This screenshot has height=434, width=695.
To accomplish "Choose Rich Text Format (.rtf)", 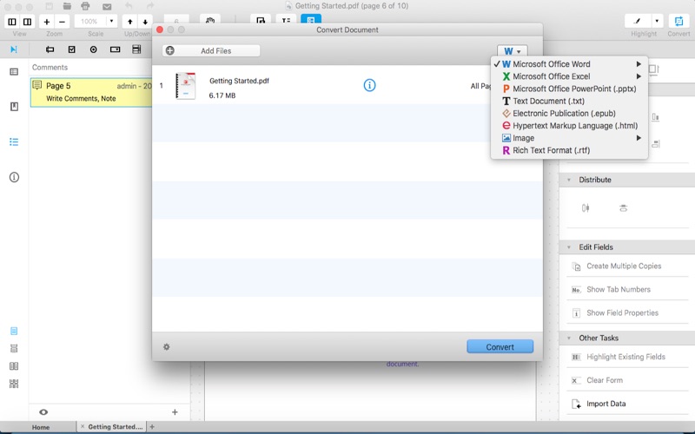I will [569, 150].
